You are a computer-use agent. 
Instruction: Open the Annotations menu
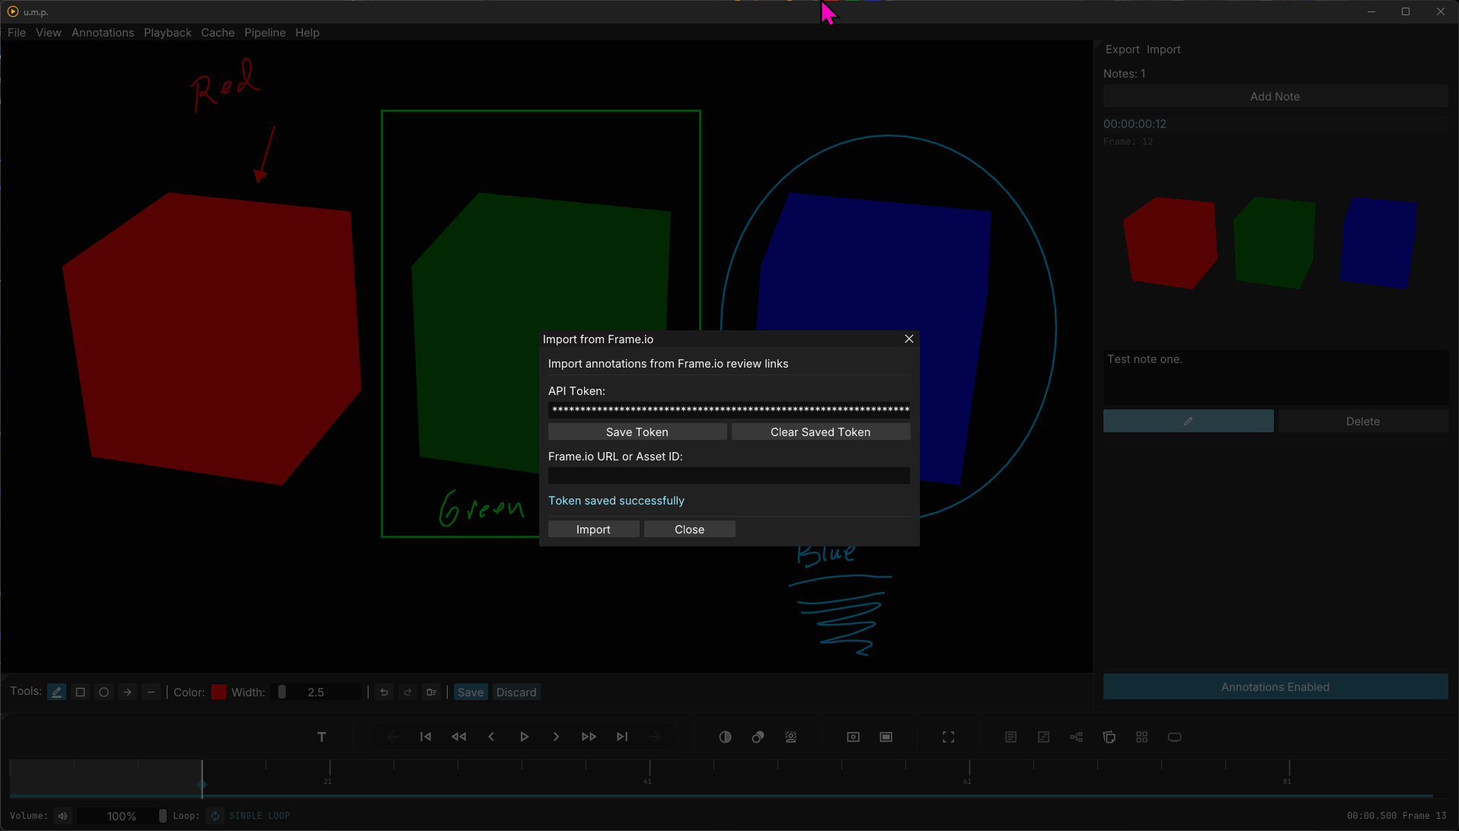[x=103, y=33]
